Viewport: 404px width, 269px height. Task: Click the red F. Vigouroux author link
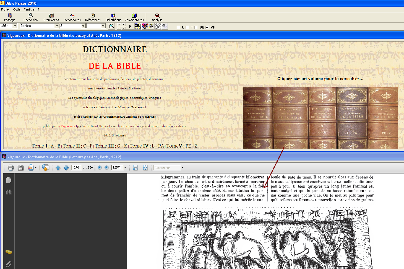click(66, 126)
